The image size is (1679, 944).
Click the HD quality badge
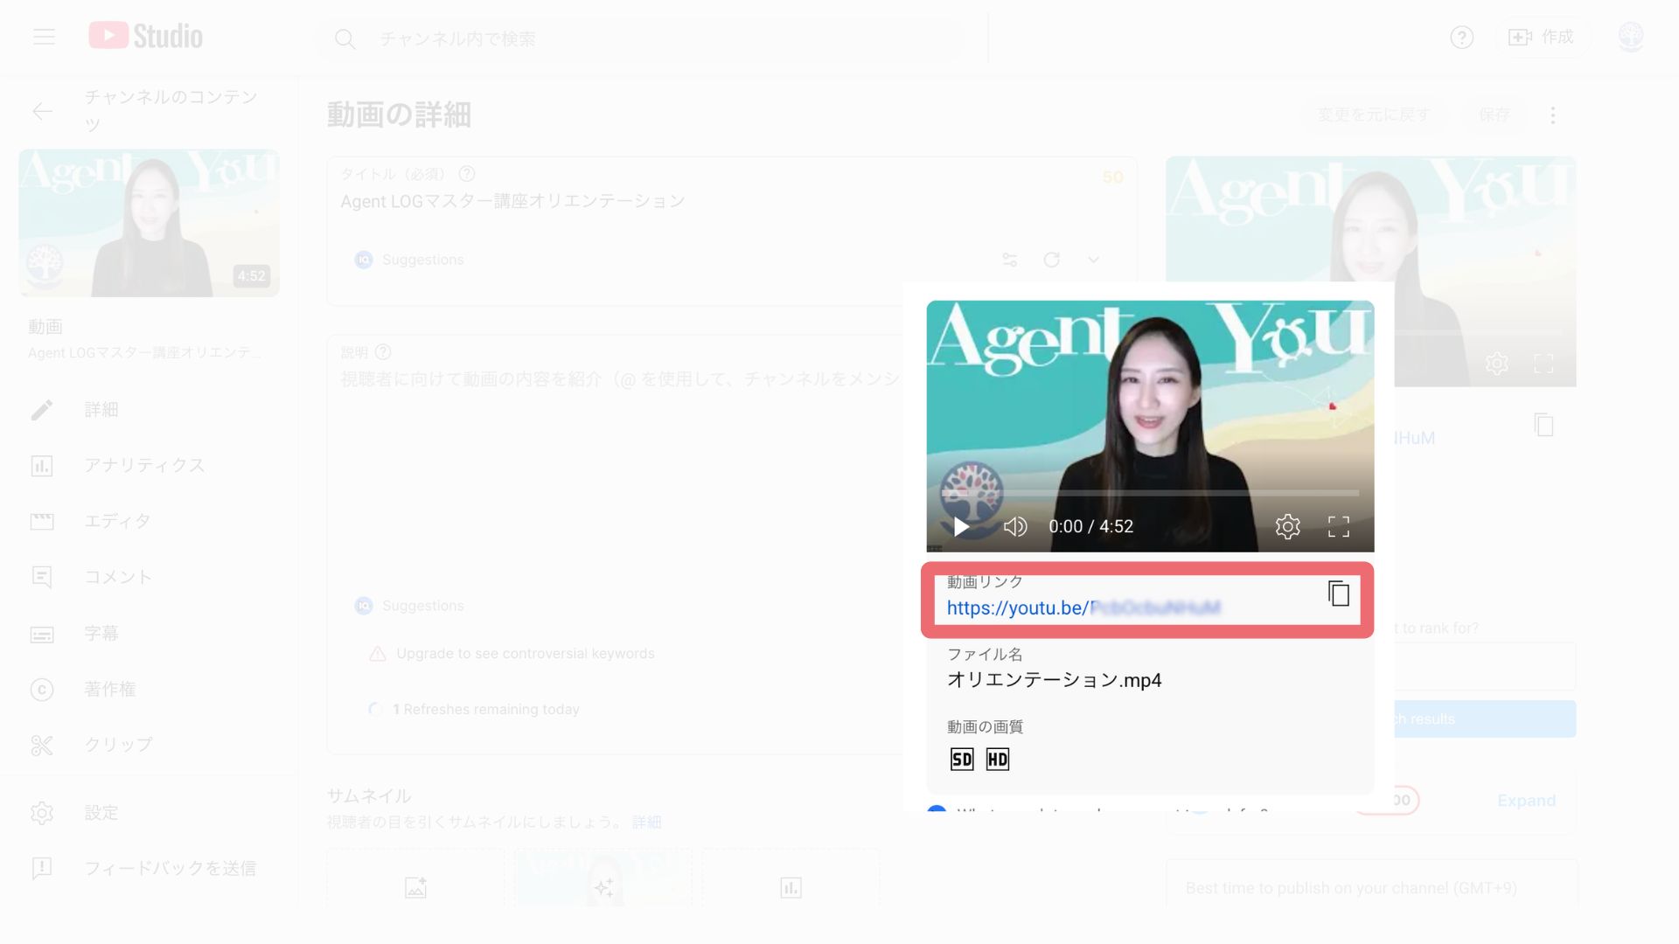[x=998, y=759]
